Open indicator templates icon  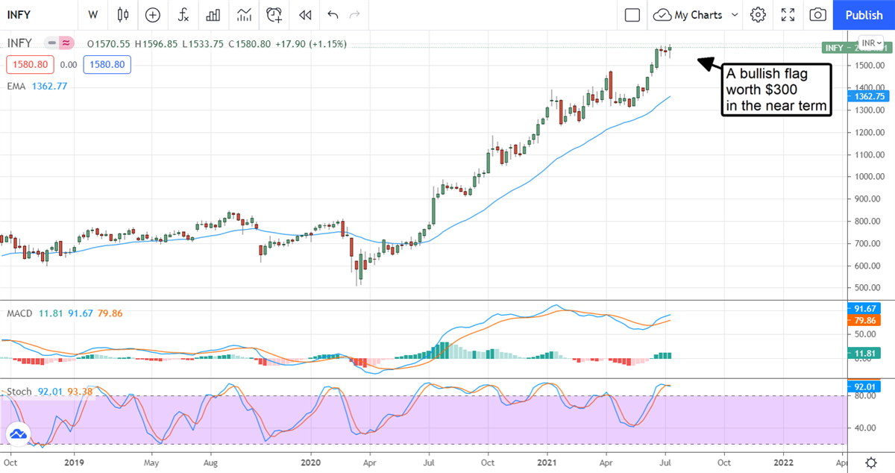[x=244, y=15]
